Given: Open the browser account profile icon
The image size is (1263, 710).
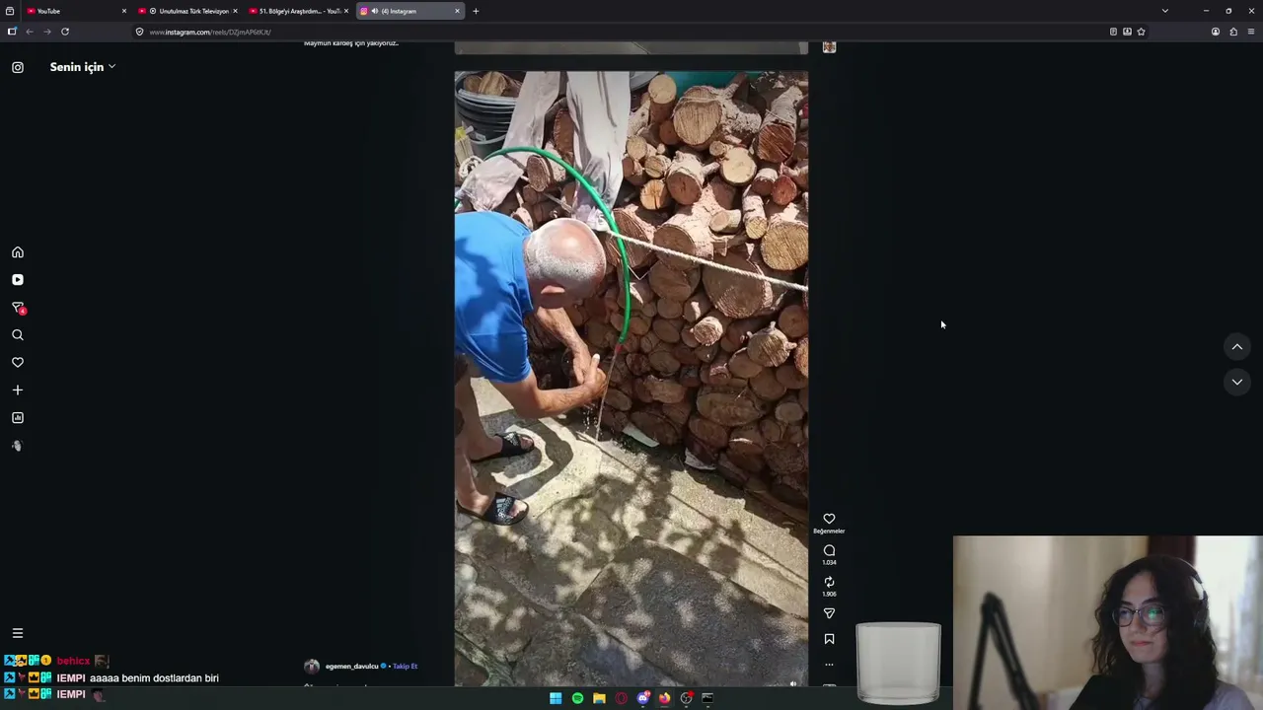Looking at the screenshot, I should click(x=1216, y=32).
